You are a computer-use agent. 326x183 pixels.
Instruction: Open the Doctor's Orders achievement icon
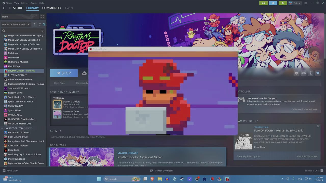click(57, 104)
